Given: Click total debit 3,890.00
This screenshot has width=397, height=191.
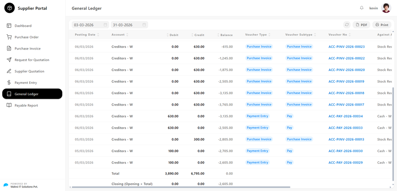Looking at the screenshot, I should click(172, 174).
